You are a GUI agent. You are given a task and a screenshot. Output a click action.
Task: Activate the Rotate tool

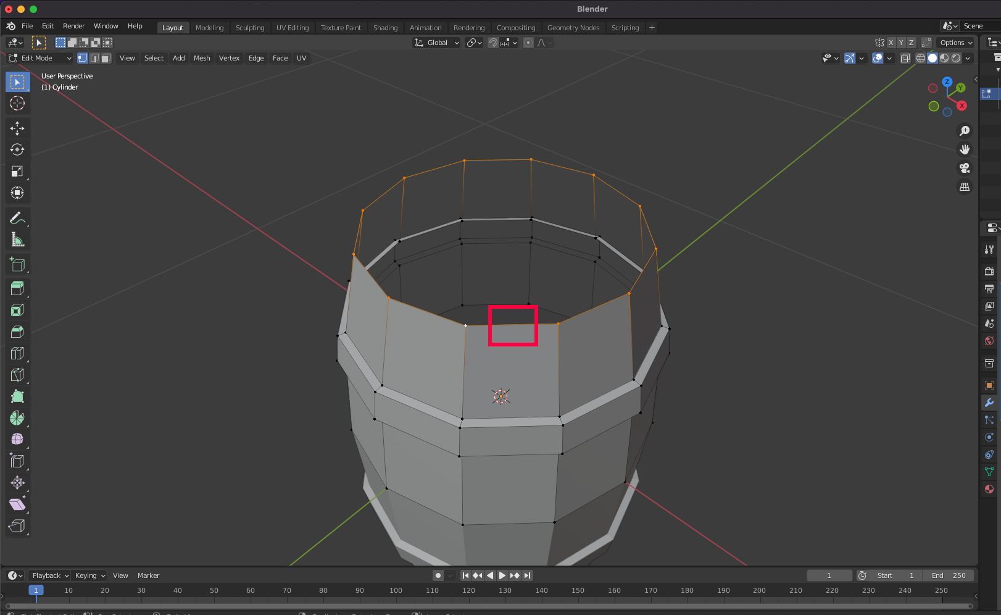click(17, 149)
